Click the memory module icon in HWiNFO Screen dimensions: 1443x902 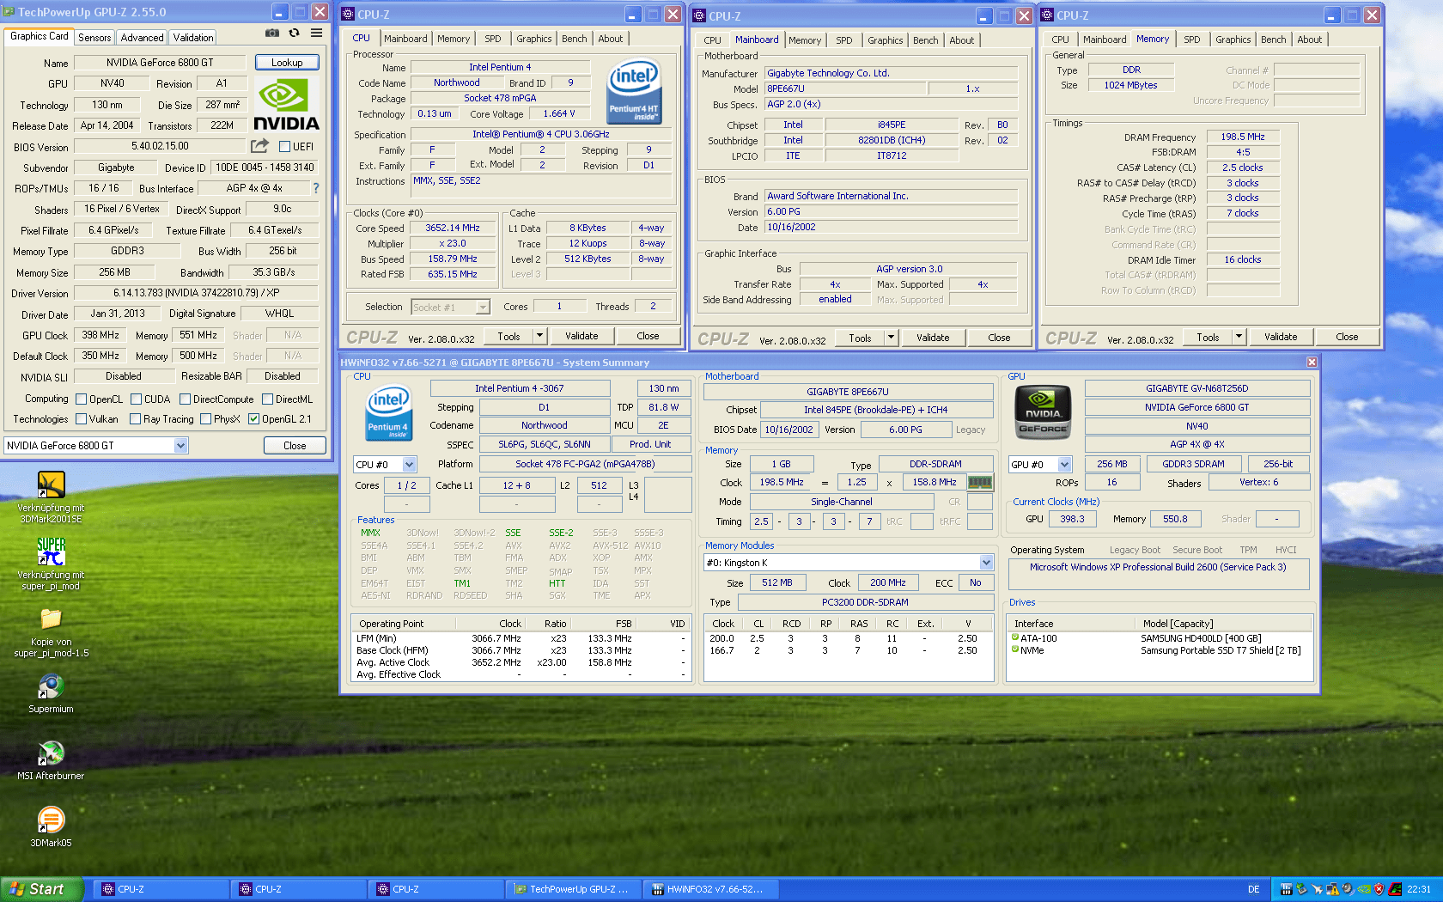click(980, 483)
